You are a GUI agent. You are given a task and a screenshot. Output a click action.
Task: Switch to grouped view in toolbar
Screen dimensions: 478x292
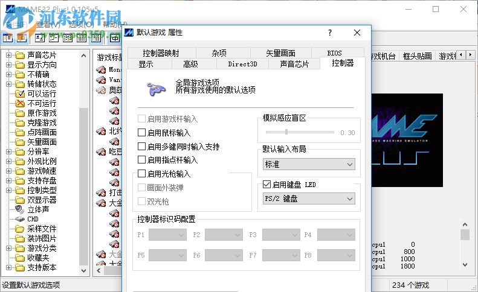click(95, 38)
